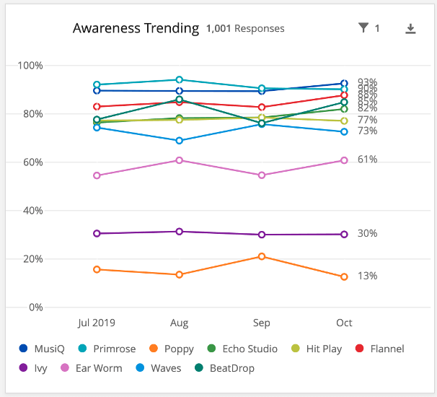Viewport: 437px width, 397px height.
Task: Download the Awareness Trending chart
Action: (x=410, y=28)
